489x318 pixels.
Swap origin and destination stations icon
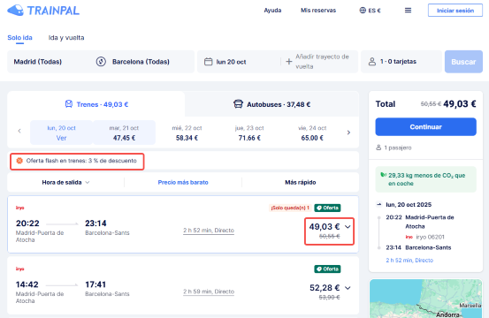pos(101,62)
